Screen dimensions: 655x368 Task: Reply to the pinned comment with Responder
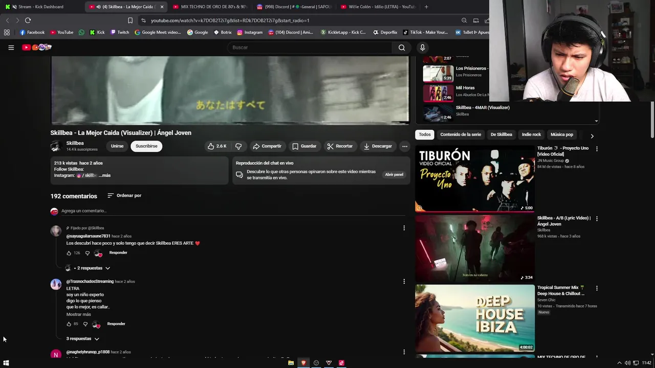pos(118,252)
